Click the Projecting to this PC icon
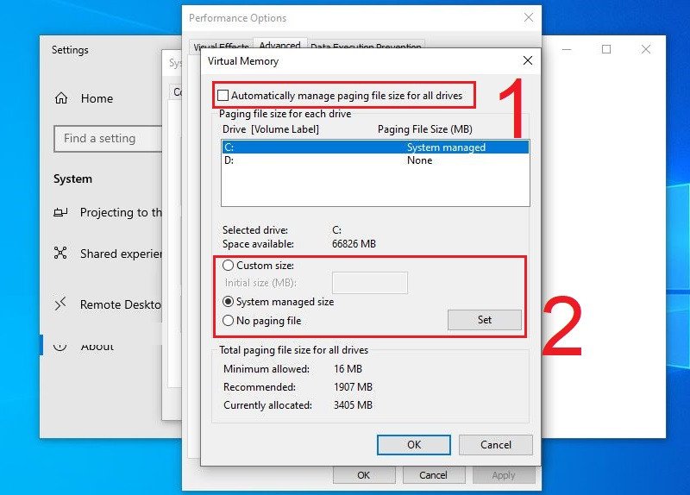Viewport: 690px width, 495px height. (x=60, y=212)
